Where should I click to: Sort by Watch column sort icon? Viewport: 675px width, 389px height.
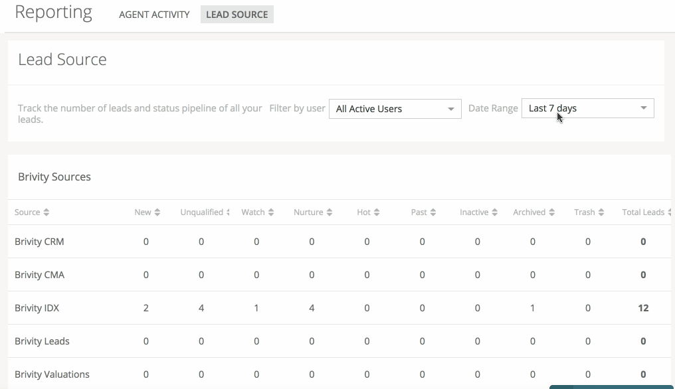(x=271, y=212)
